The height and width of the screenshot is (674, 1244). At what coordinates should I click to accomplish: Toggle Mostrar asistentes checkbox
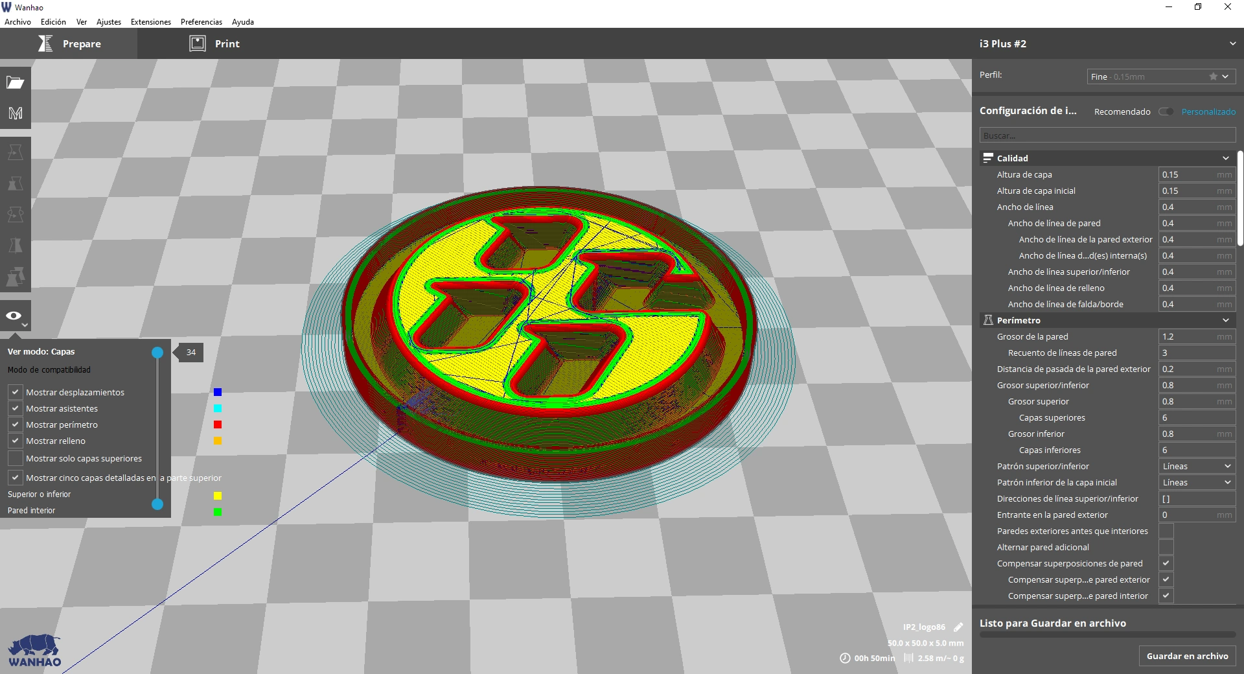(15, 408)
